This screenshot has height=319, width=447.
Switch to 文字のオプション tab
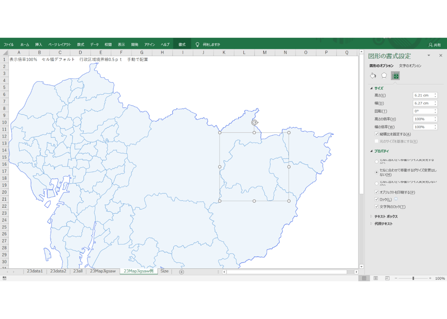[x=410, y=66]
